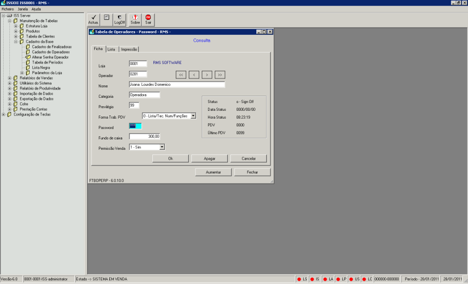Click the Cancelar button
Viewport: 468px width, 284px height.
tap(249, 159)
